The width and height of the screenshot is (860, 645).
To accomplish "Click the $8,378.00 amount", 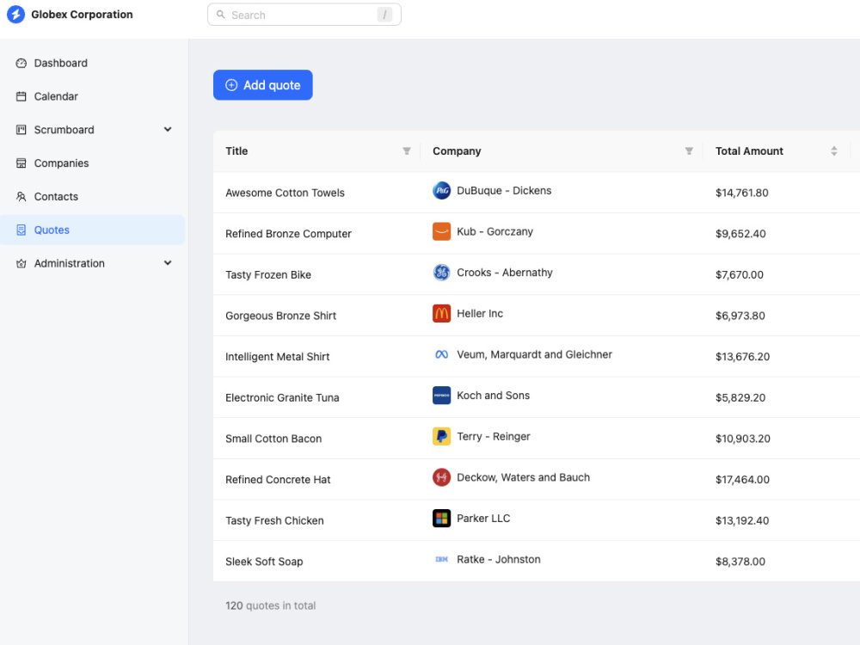I will 740,562.
